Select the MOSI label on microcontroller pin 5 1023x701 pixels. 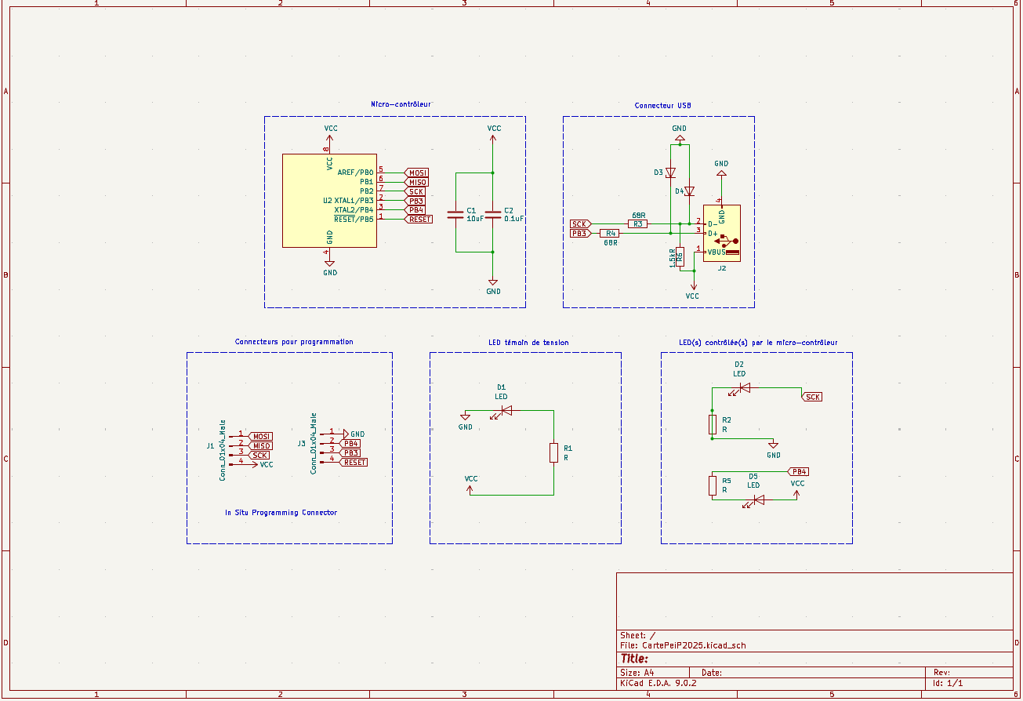coord(417,173)
